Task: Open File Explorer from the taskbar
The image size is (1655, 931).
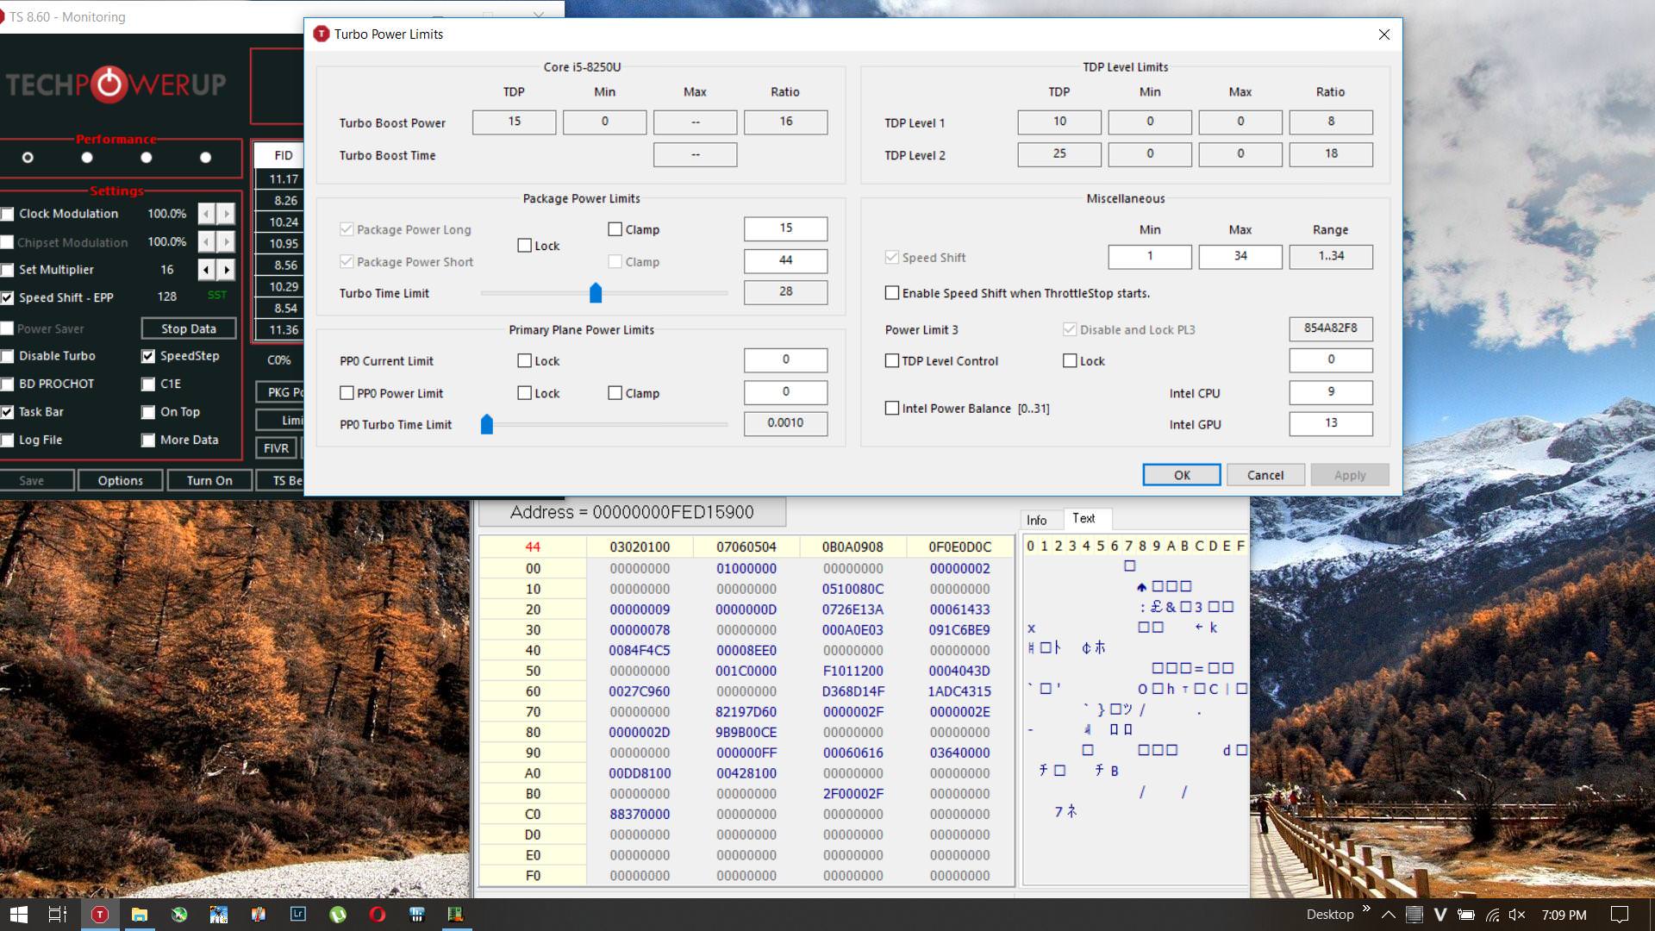Action: 140,915
